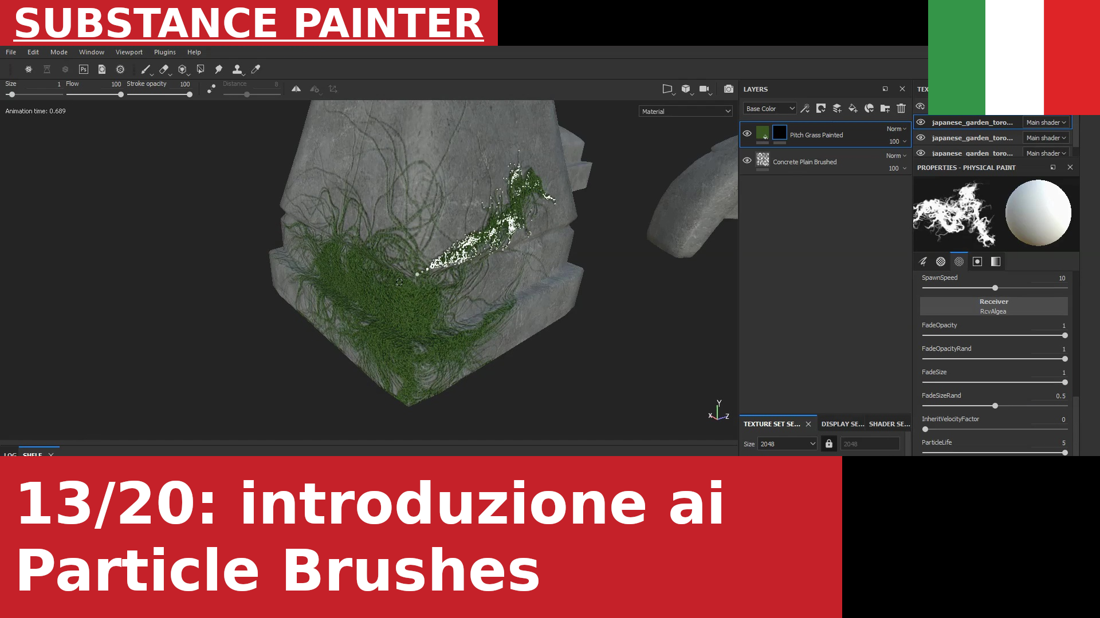Image resolution: width=1100 pixels, height=618 pixels.
Task: Open the Alpha properties tab icon
Action: [941, 262]
